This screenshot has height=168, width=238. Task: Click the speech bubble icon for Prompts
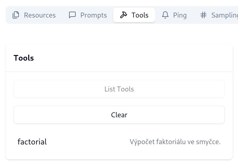(72, 15)
